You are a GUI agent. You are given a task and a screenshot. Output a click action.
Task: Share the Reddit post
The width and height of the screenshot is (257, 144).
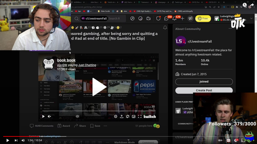coord(80,126)
